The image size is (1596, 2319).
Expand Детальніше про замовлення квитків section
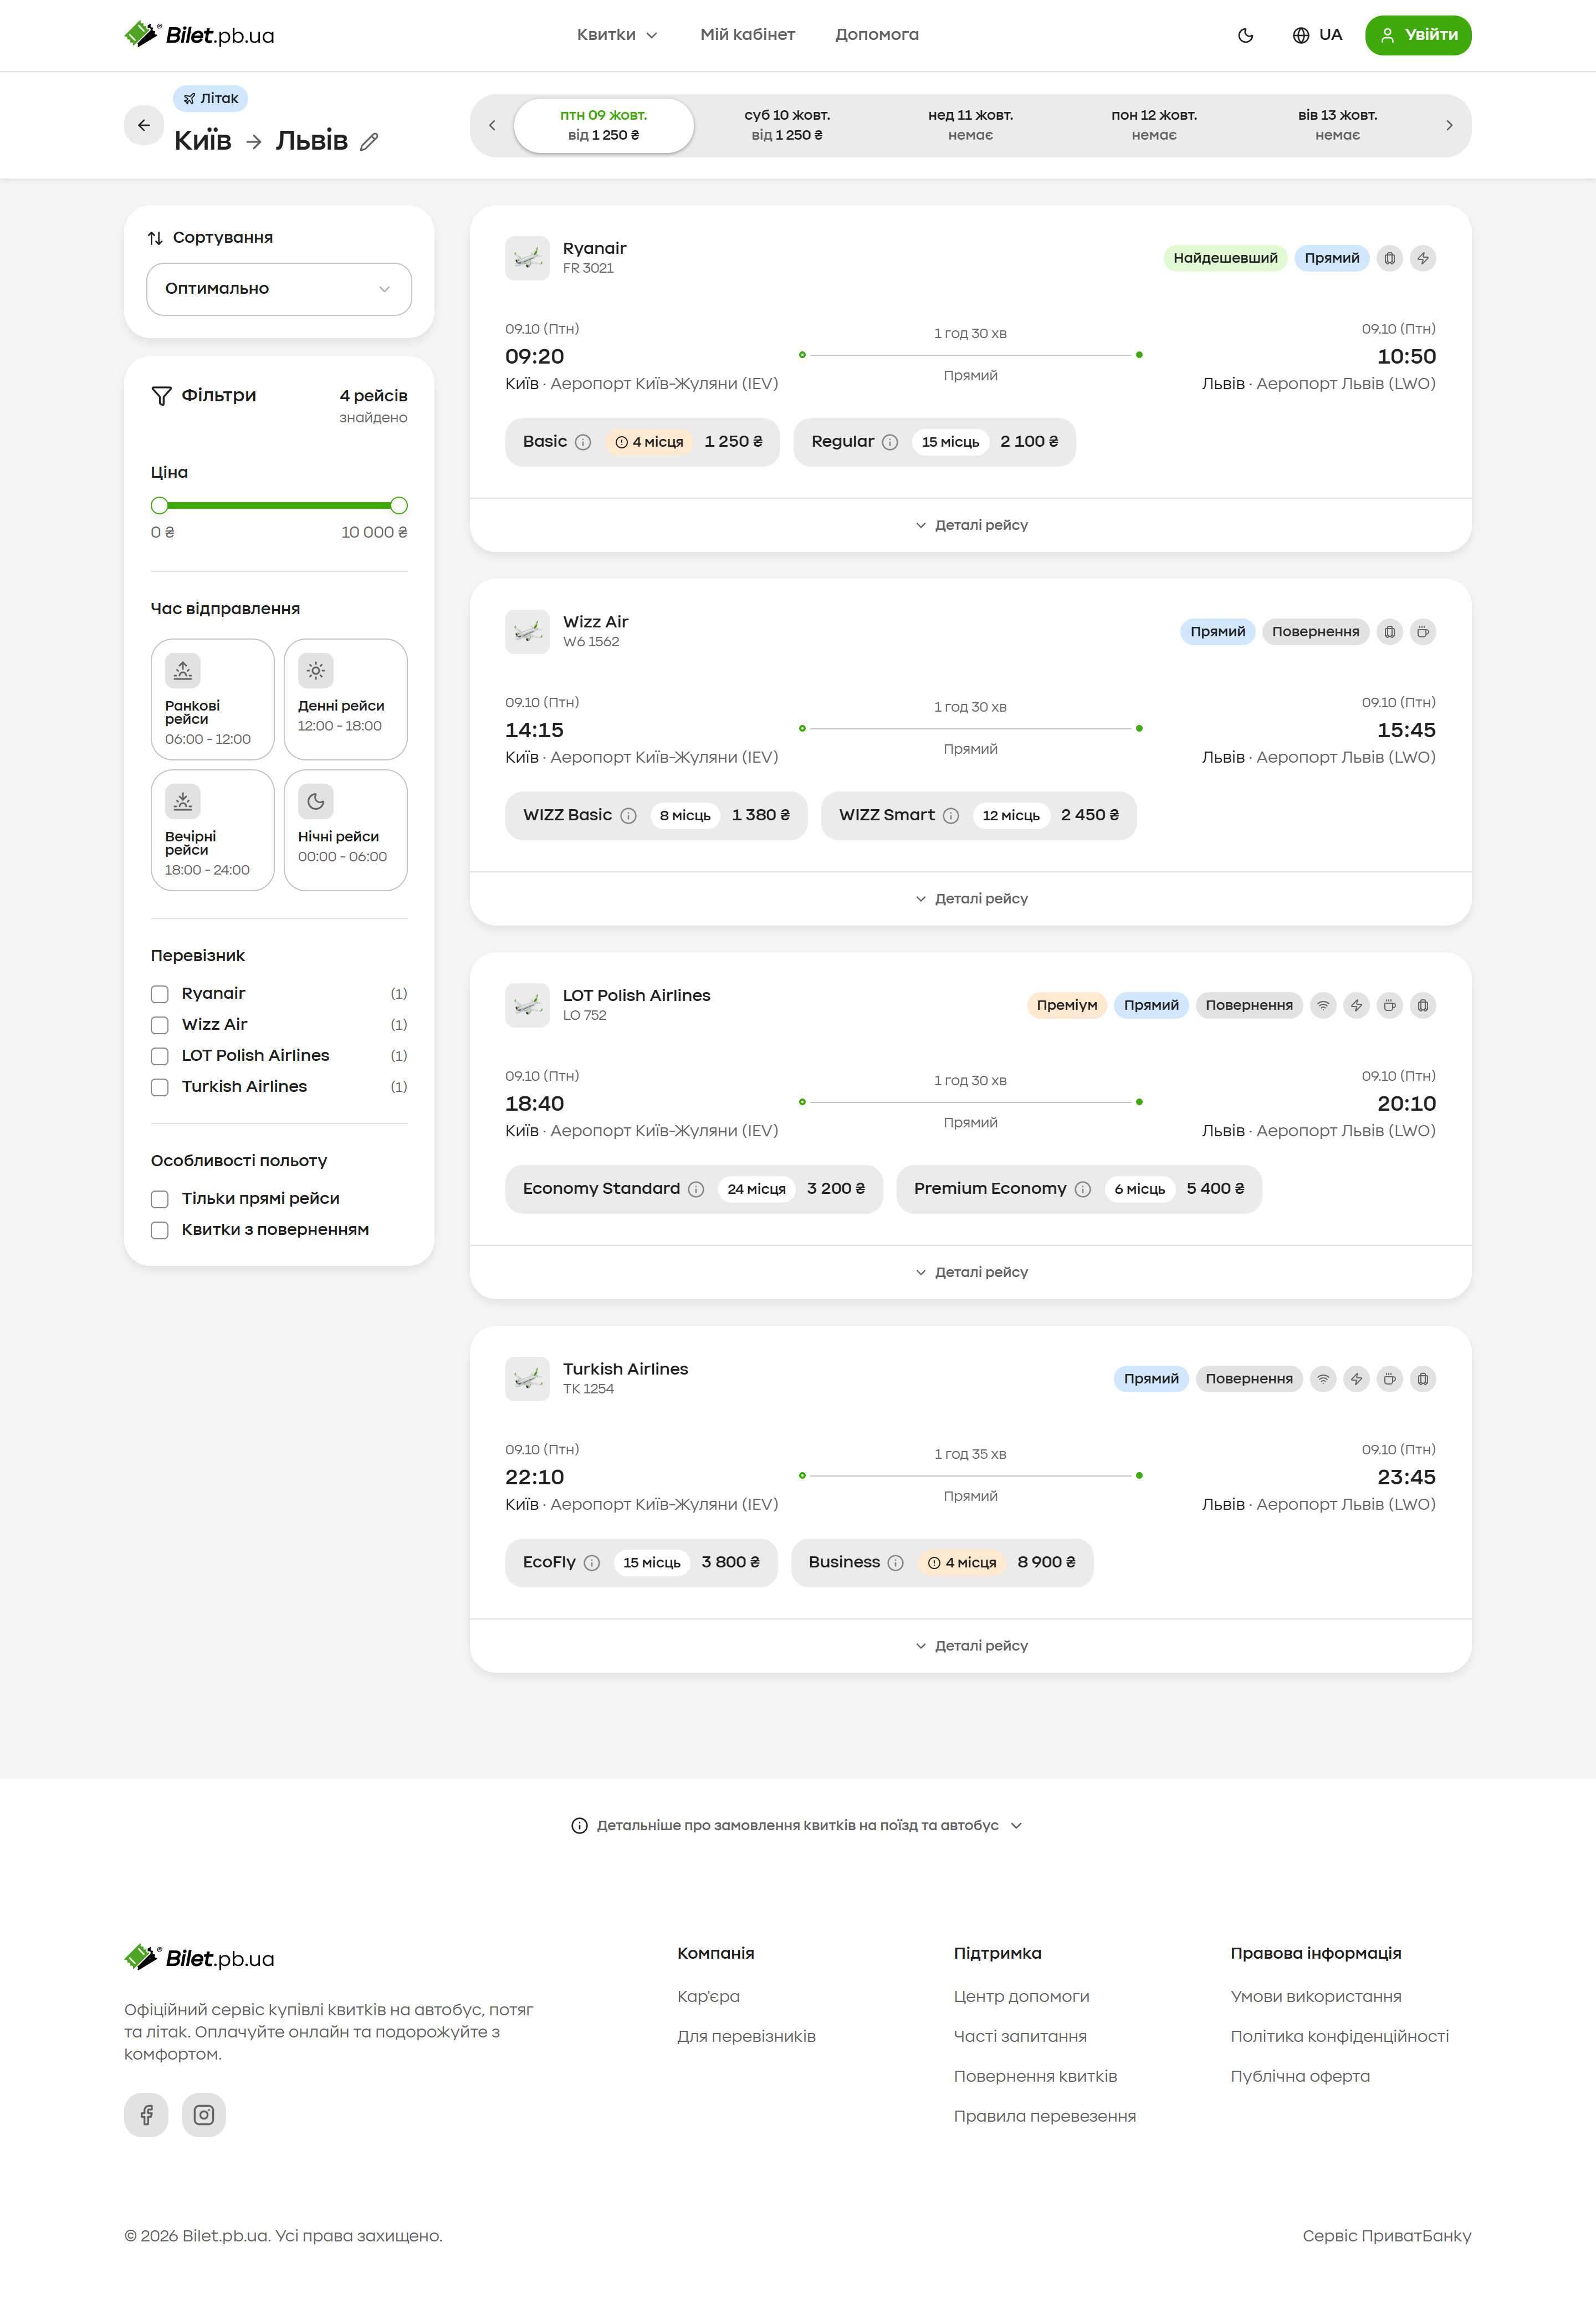[797, 1826]
